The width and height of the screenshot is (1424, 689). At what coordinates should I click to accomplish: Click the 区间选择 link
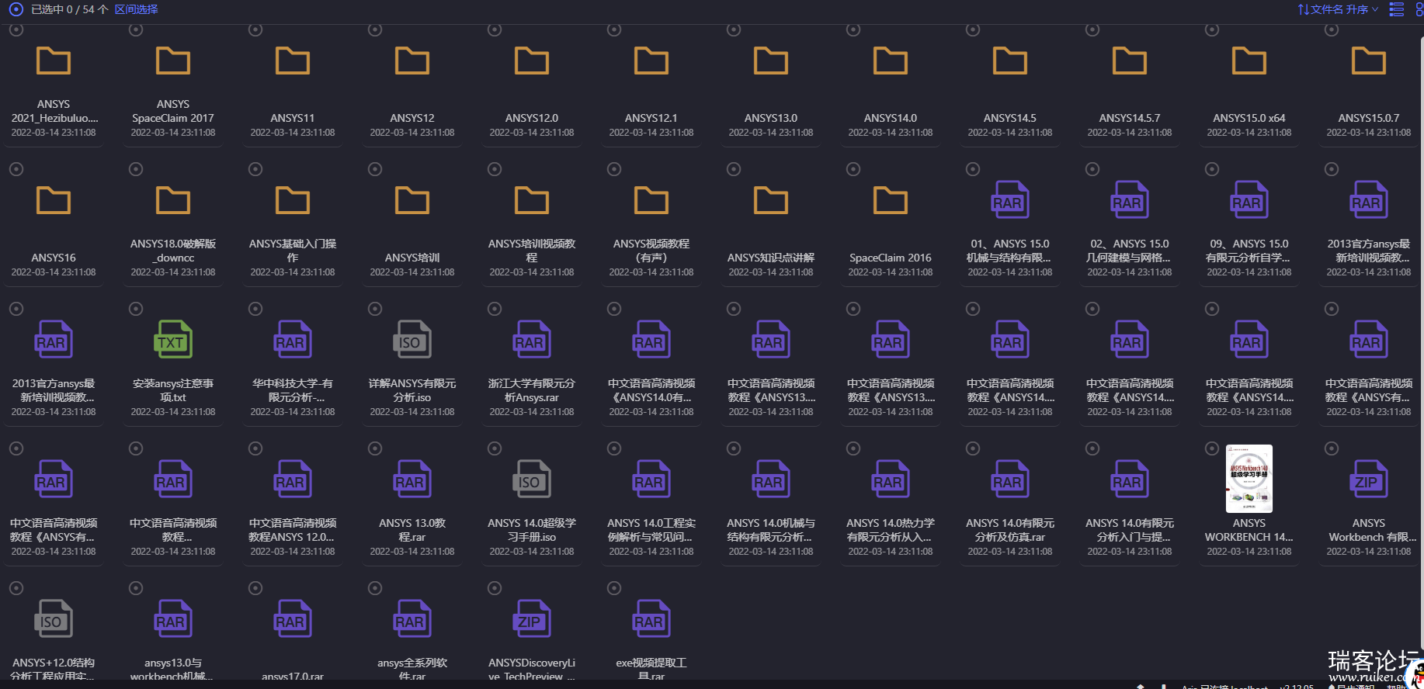pyautogui.click(x=136, y=9)
